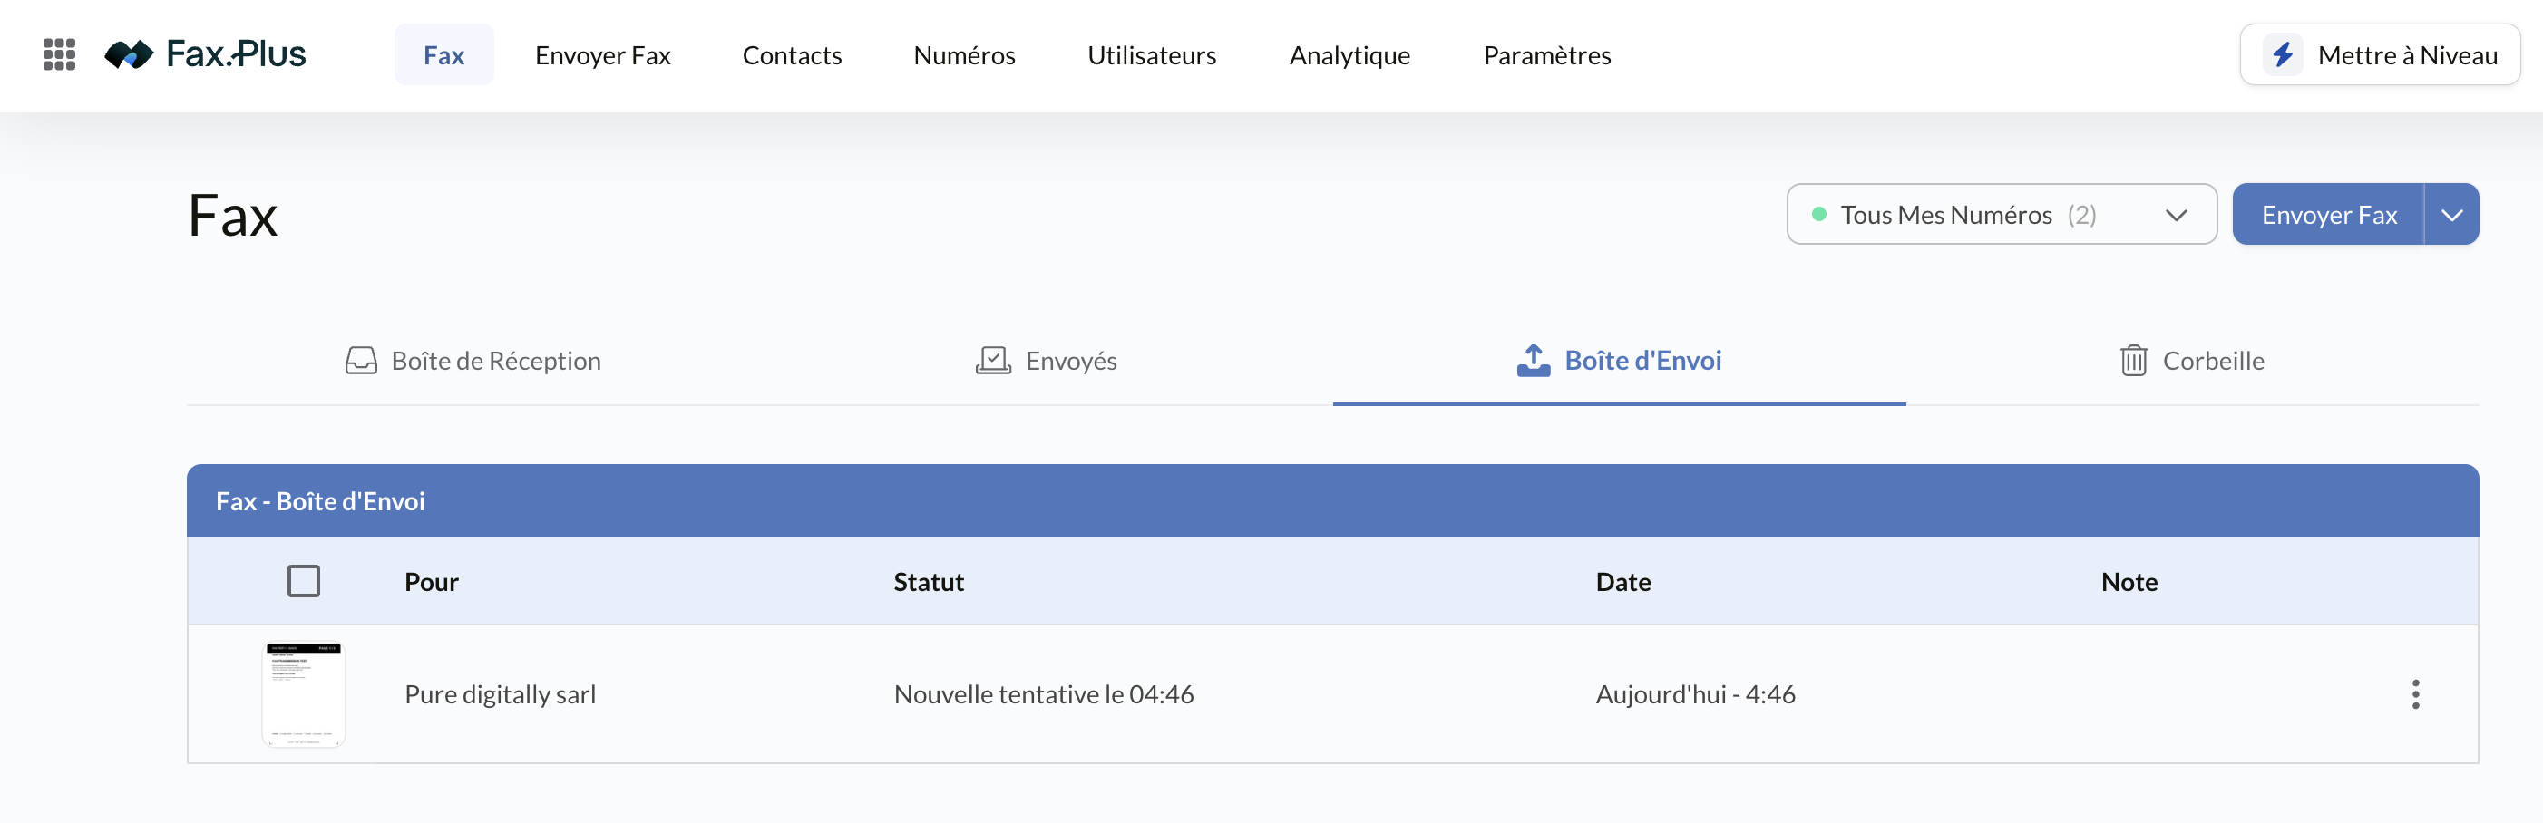Click the Mettre à Niveau button
Viewport: 2543px width, 823px height.
point(2379,54)
